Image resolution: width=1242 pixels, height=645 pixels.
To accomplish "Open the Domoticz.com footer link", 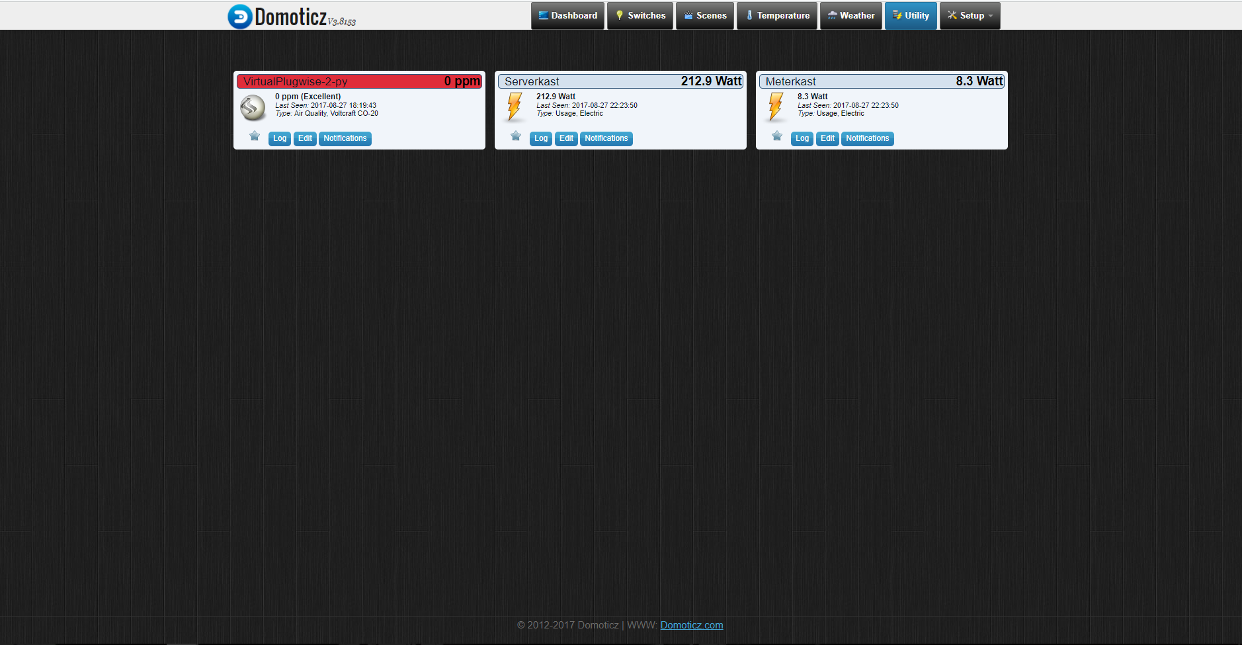I will [691, 625].
